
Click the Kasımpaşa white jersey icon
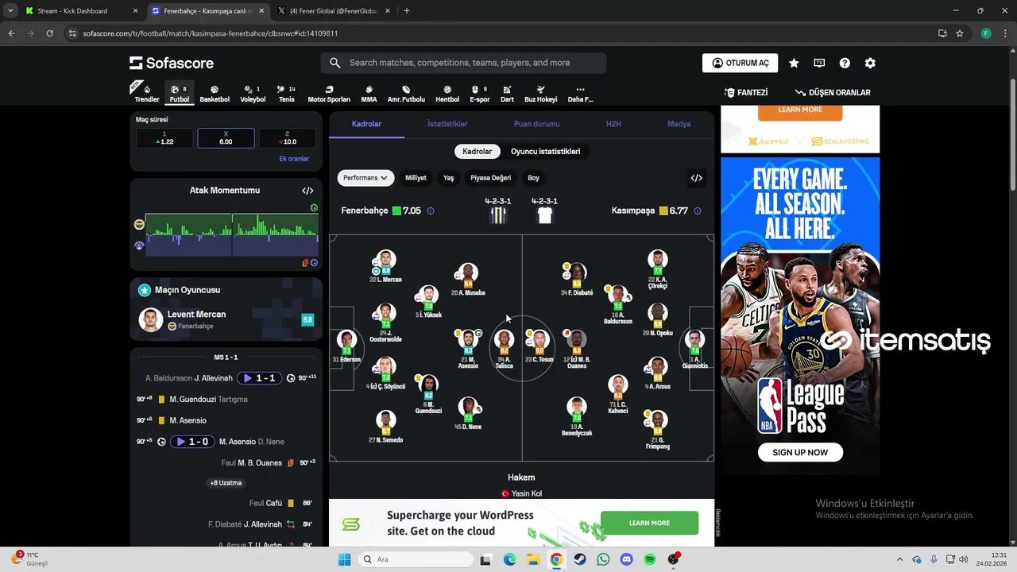click(x=544, y=215)
